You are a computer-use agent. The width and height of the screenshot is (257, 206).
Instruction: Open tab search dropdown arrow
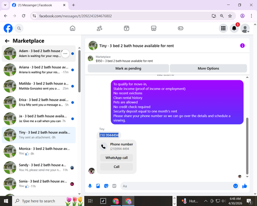pos(5,5)
